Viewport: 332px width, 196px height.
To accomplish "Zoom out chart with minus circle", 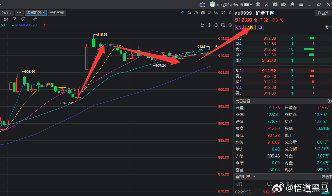I will tap(216, 25).
